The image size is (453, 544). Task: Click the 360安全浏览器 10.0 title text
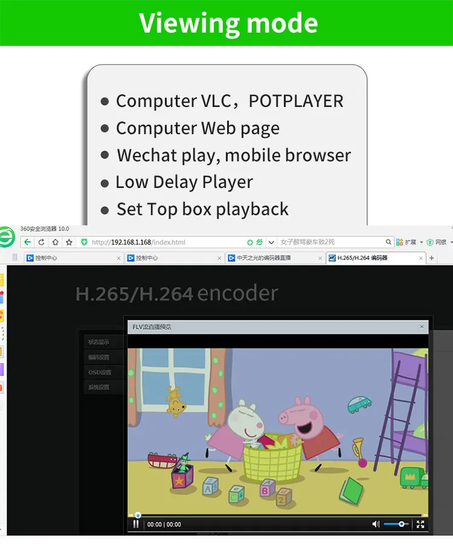44,229
